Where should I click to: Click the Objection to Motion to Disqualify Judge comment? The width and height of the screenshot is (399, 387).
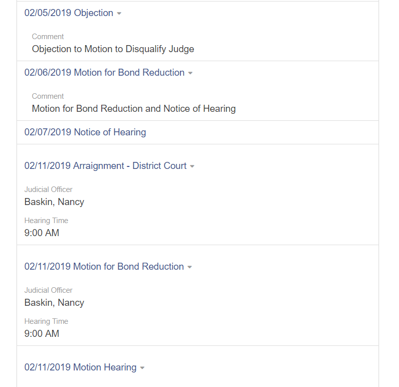[x=113, y=49]
